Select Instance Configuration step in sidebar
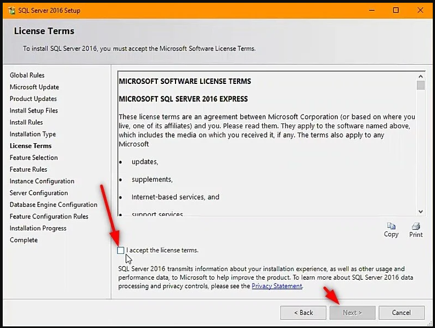The image size is (435, 328). pyautogui.click(x=42, y=181)
